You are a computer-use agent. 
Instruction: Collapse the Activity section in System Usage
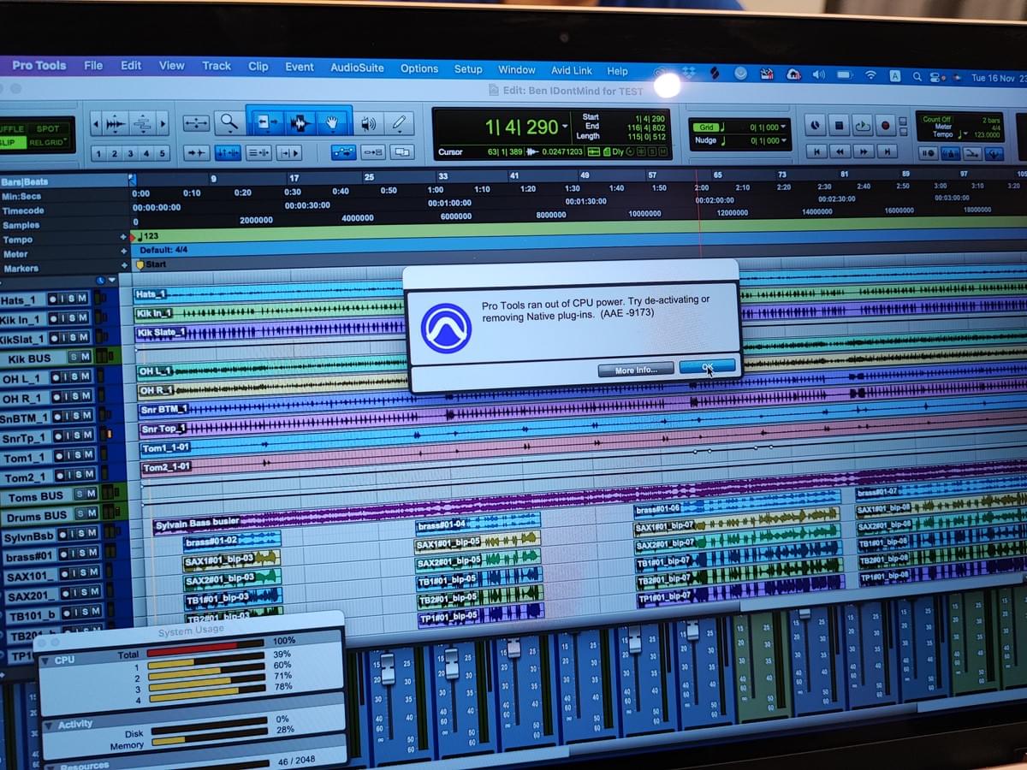(49, 725)
